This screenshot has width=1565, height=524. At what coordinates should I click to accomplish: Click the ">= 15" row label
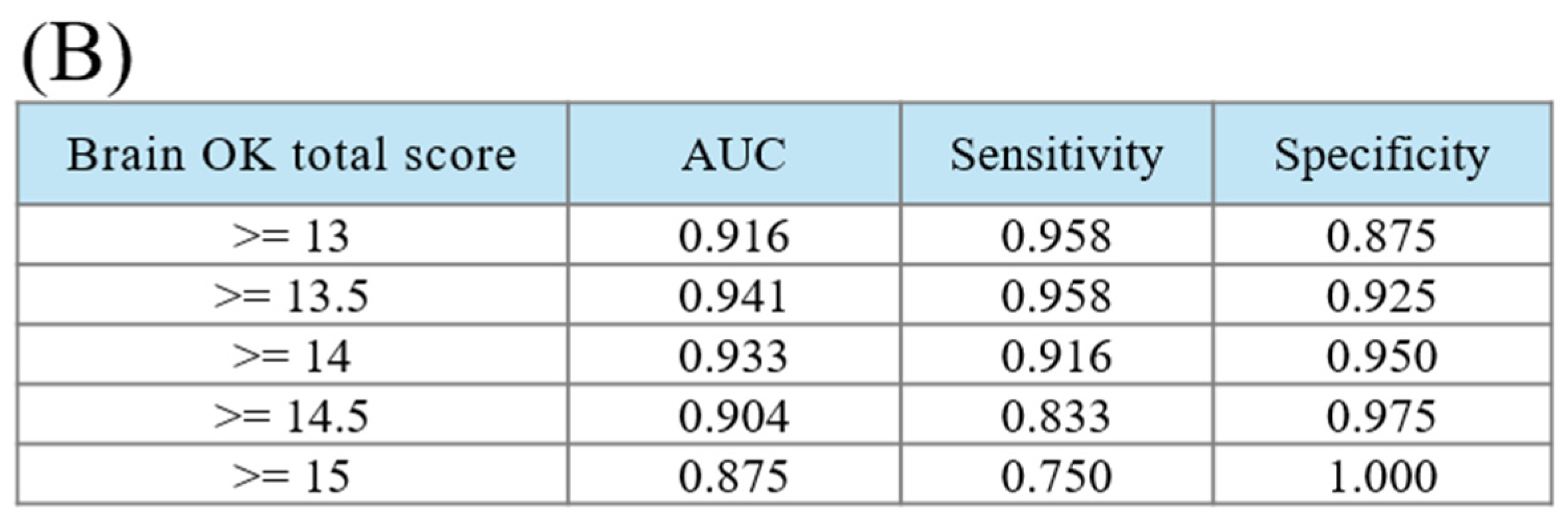coord(291,476)
